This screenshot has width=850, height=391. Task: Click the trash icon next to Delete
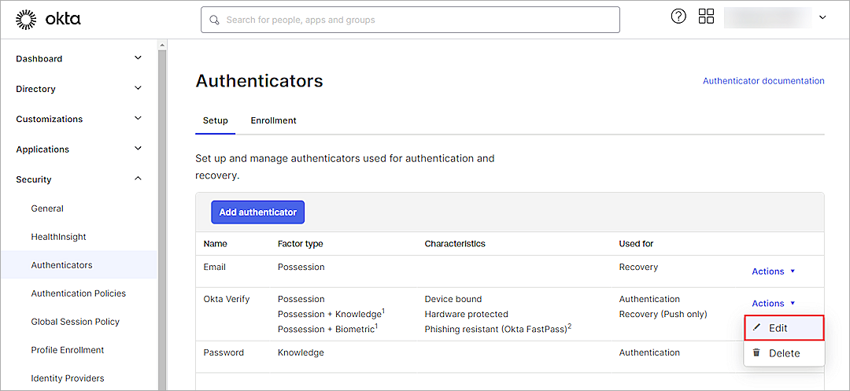pos(757,352)
